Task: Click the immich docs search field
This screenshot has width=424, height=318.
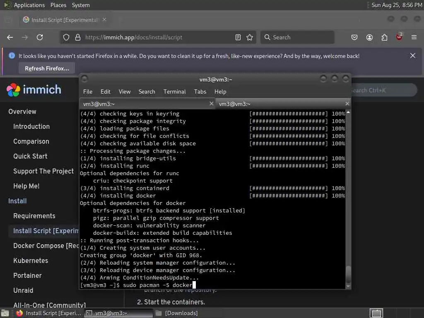Action: point(384,90)
